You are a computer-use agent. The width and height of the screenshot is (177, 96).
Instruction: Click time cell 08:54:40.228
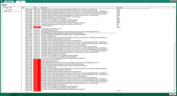(x=29, y=46)
